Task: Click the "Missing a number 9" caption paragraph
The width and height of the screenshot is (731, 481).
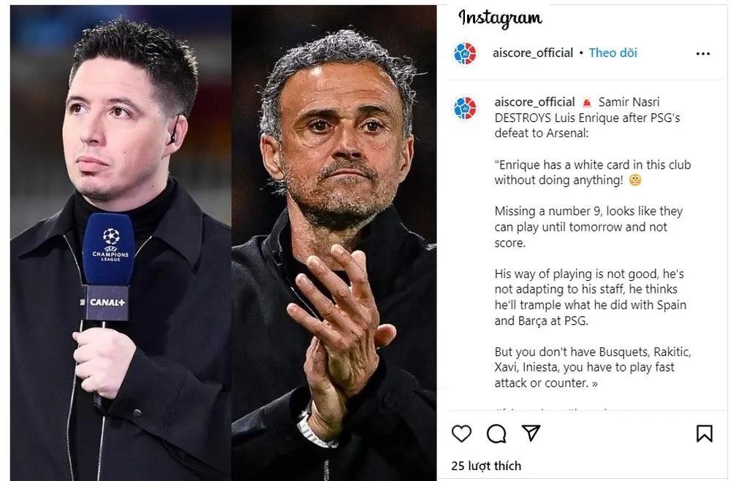Action: 588,227
